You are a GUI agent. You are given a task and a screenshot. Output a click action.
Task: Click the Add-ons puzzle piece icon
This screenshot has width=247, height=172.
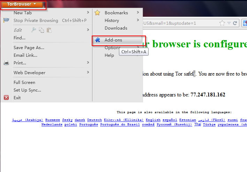pos(97,40)
